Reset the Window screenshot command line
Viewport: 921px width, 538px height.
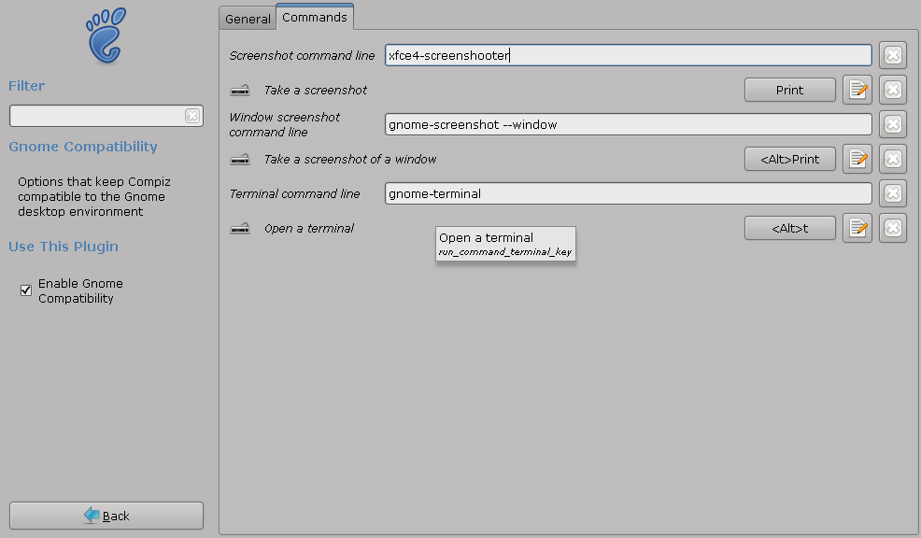893,124
